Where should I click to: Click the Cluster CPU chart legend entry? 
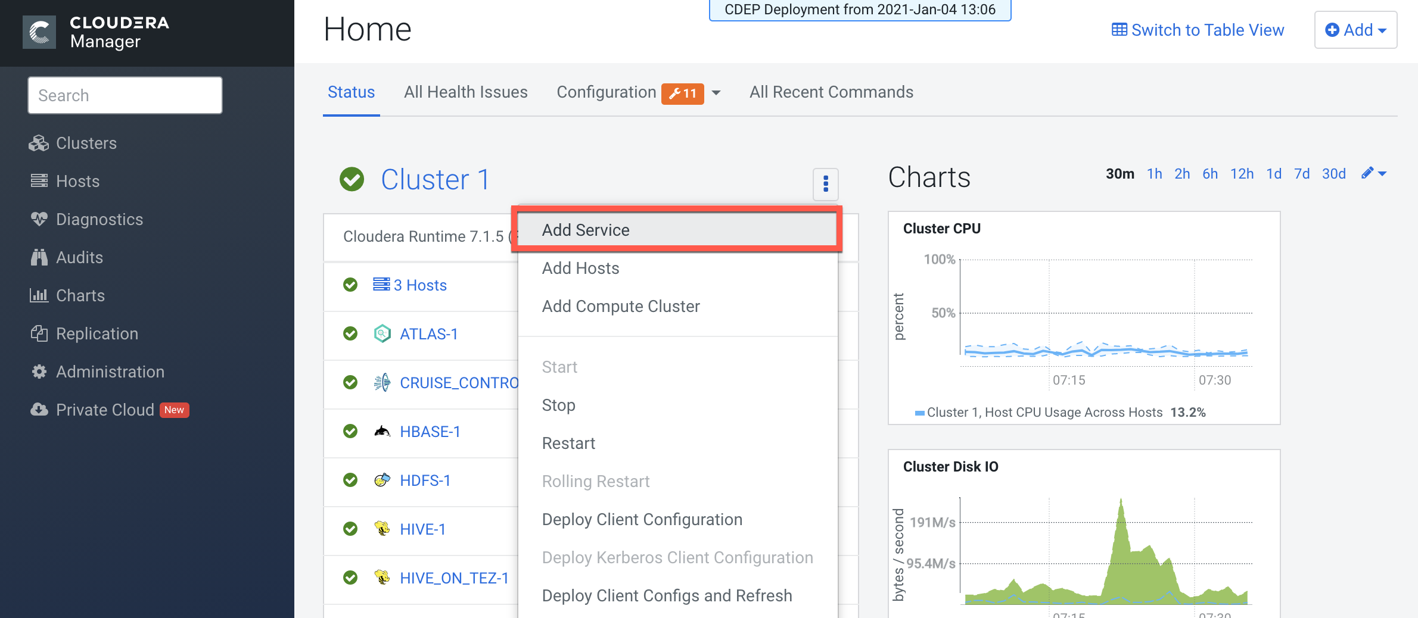click(x=1061, y=413)
